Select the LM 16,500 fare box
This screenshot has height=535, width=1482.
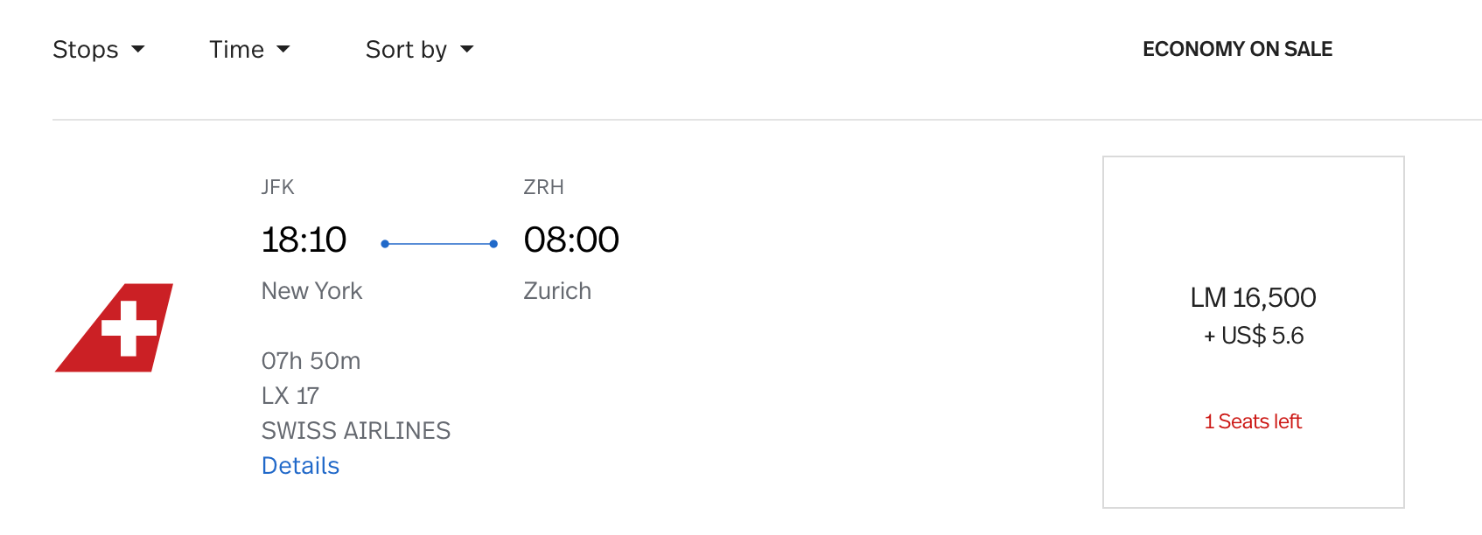tap(1254, 332)
